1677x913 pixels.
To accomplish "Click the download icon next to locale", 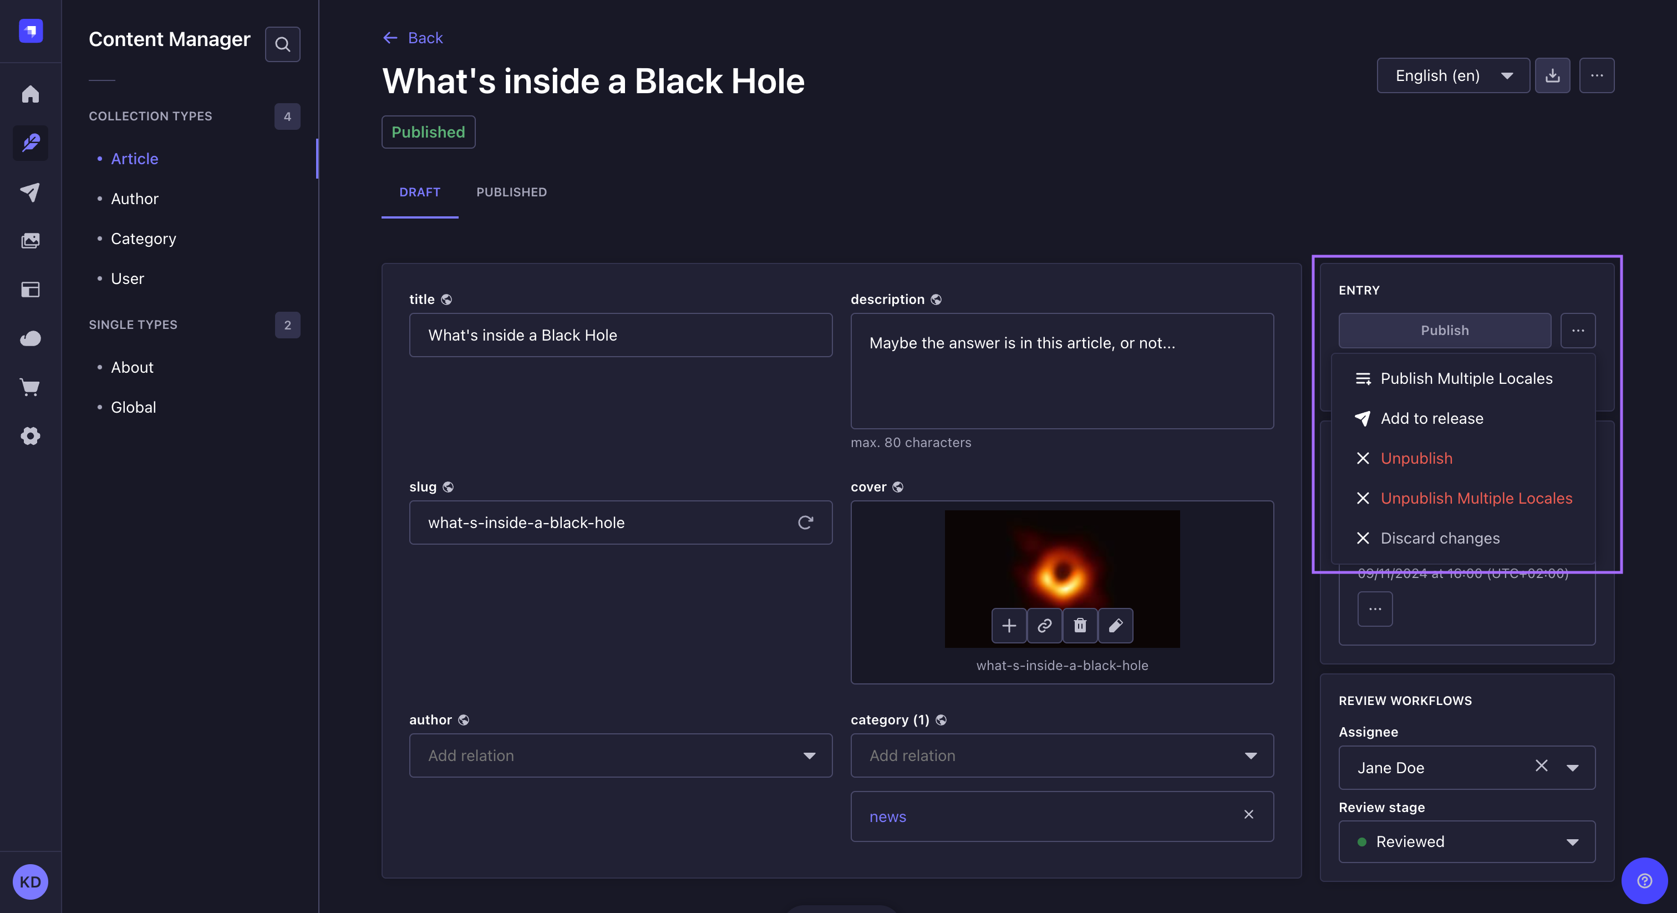I will click(x=1552, y=75).
